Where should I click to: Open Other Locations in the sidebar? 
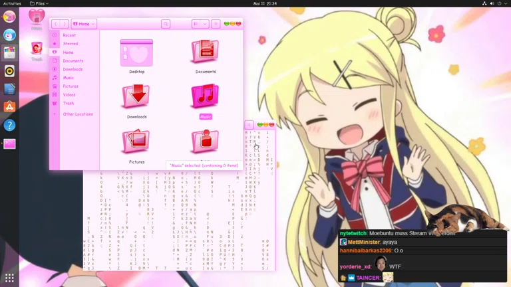[78, 114]
